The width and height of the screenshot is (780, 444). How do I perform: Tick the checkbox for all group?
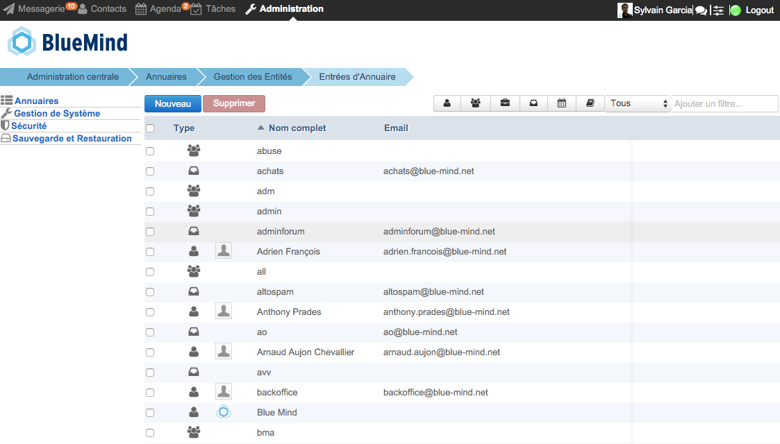pos(150,272)
